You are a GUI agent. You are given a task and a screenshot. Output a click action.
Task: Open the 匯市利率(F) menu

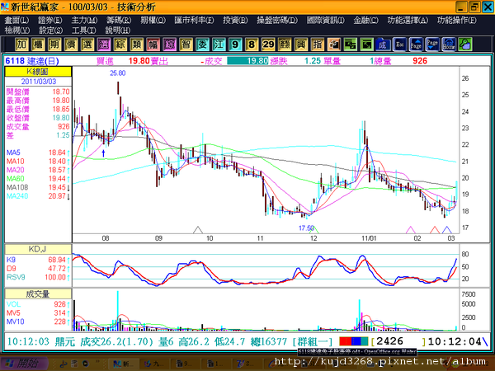pyautogui.click(x=194, y=20)
